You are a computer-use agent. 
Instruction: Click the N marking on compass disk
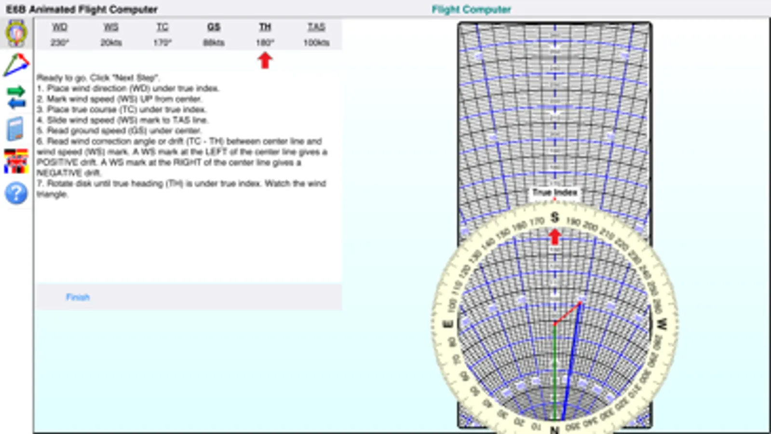(555, 430)
